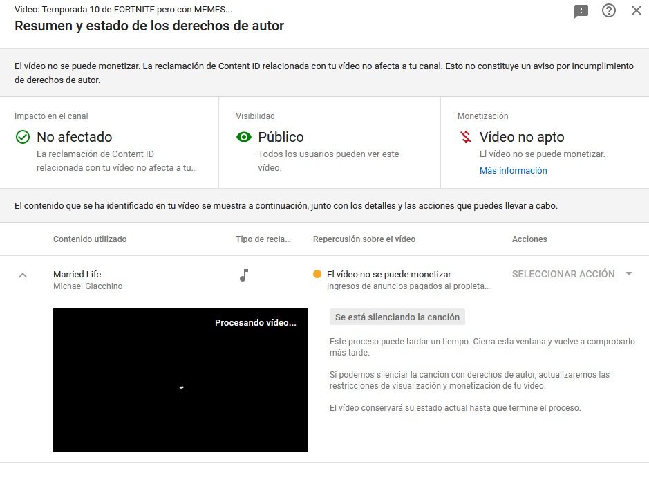Click the Repercusión sobre el vídeo header
Image resolution: width=649 pixels, height=489 pixels.
click(x=364, y=239)
